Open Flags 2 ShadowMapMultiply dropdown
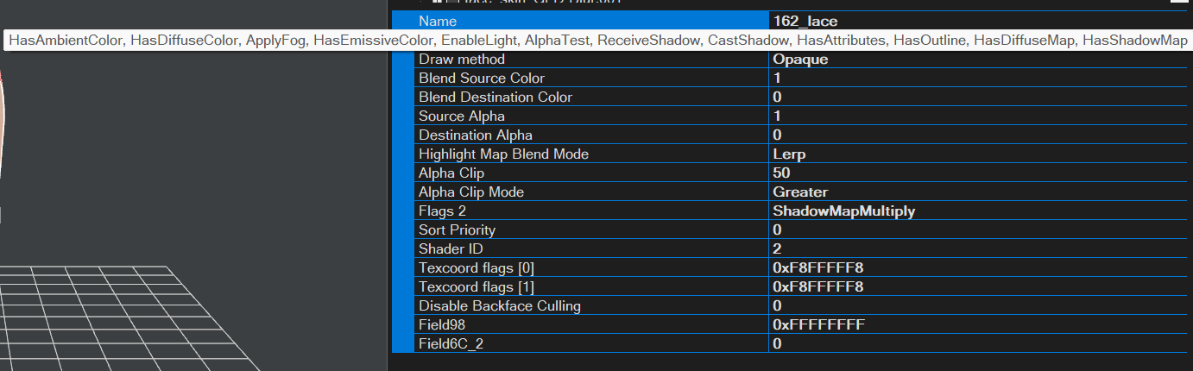This screenshot has width=1193, height=371. click(980, 211)
